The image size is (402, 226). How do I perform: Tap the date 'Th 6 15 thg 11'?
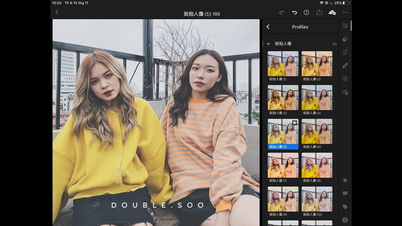[x=76, y=3]
